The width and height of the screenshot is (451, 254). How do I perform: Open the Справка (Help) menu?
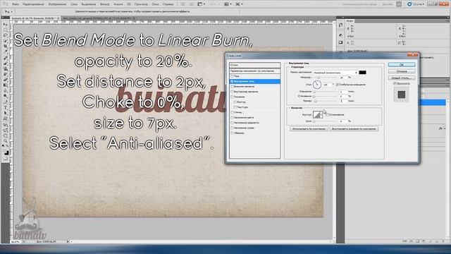pyautogui.click(x=168, y=4)
